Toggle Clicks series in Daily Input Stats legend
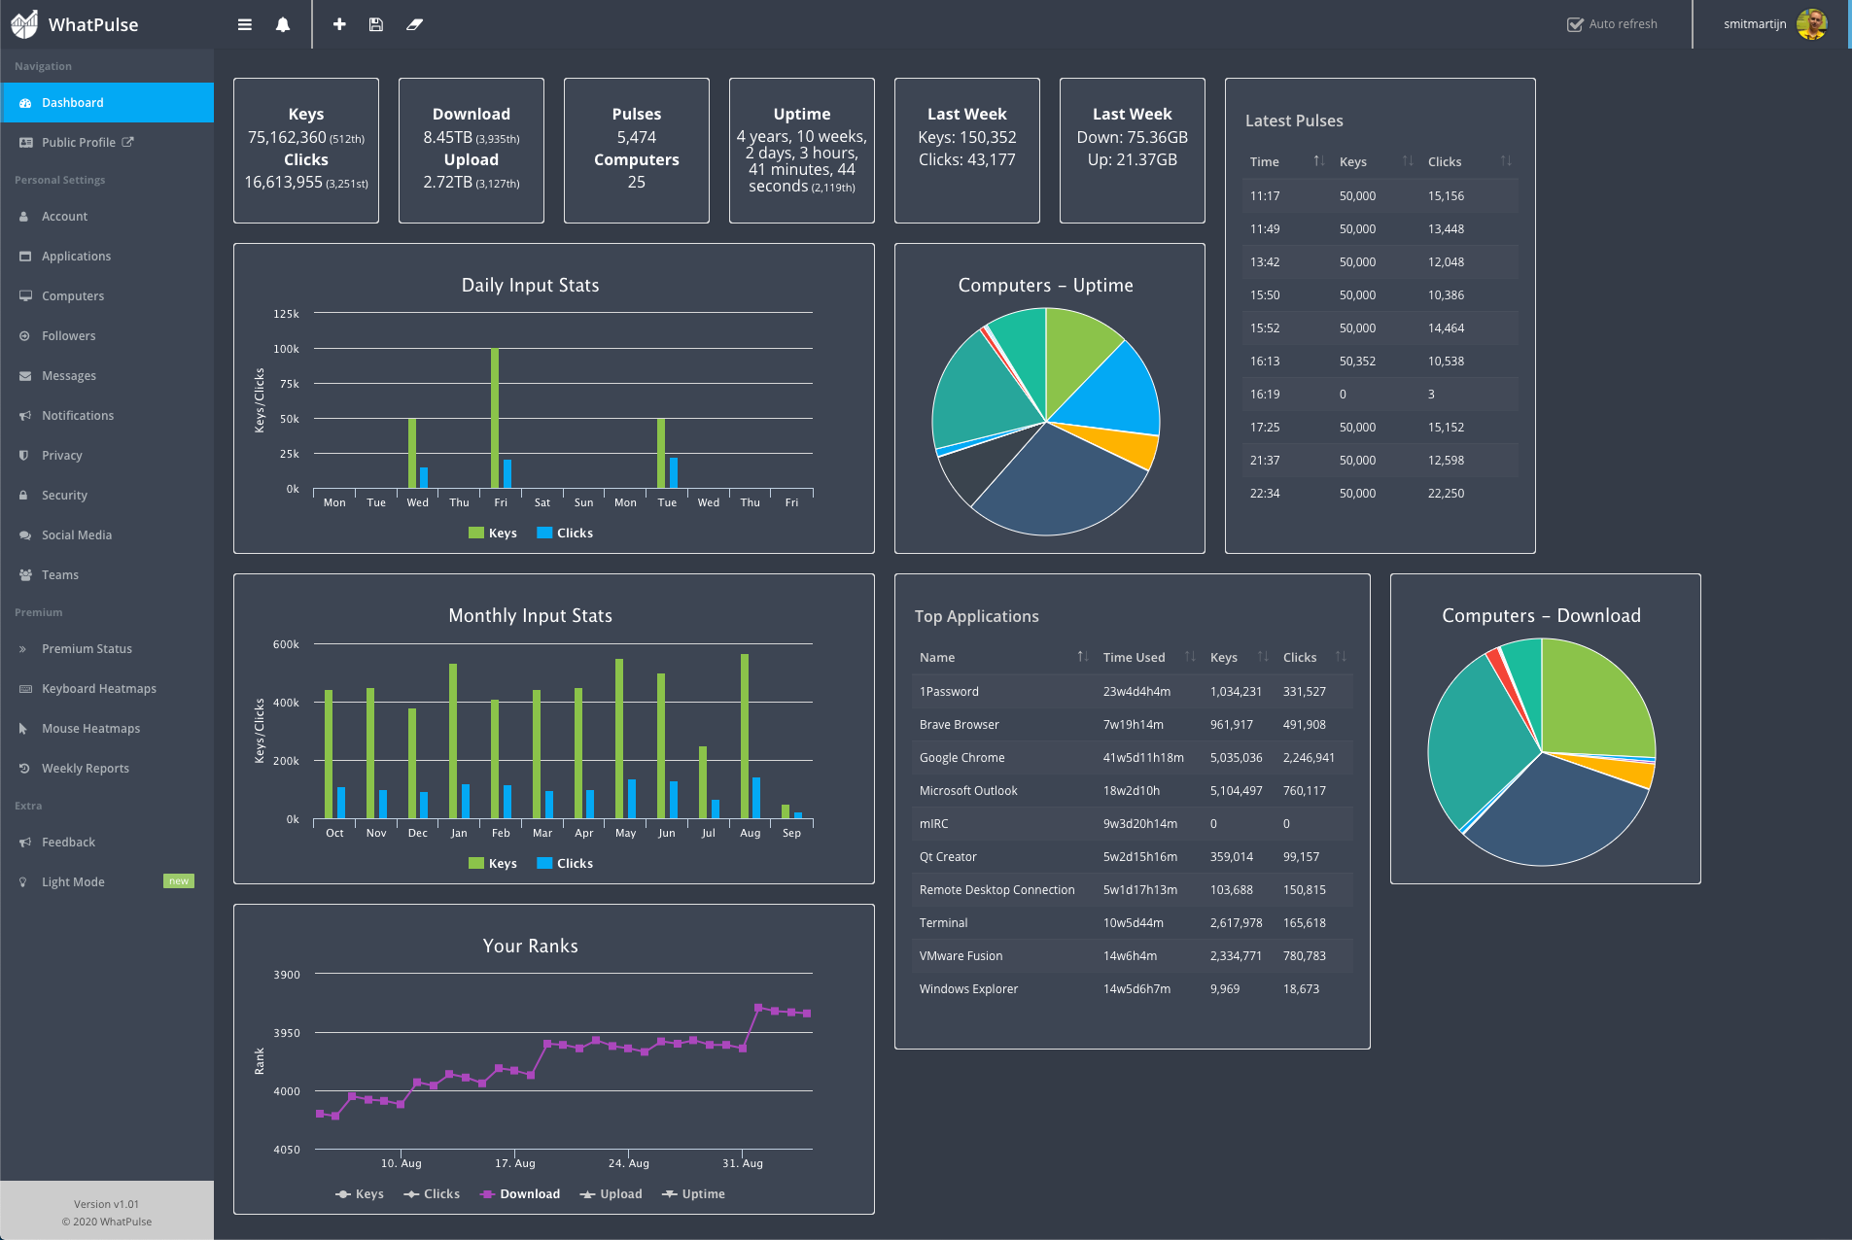This screenshot has height=1240, width=1852. pos(565,533)
